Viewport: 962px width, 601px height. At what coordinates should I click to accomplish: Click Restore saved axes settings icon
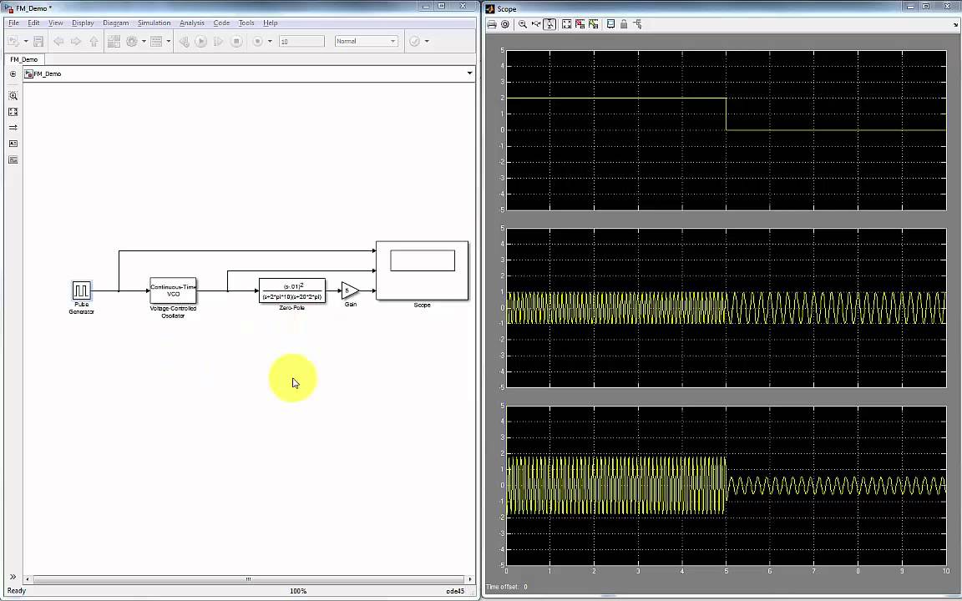tap(593, 24)
